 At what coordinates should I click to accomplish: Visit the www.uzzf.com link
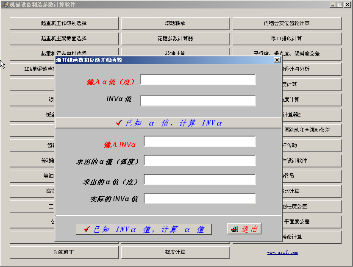tap(282, 253)
